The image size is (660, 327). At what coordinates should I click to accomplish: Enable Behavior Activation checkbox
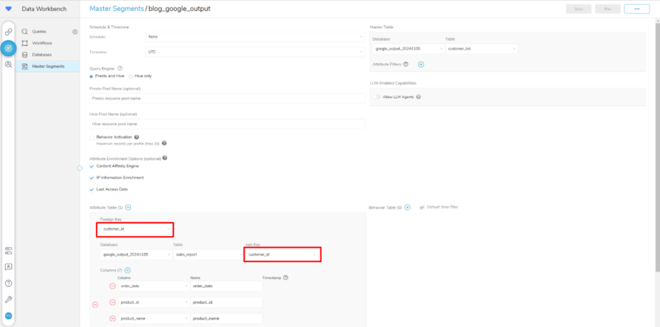coord(92,137)
